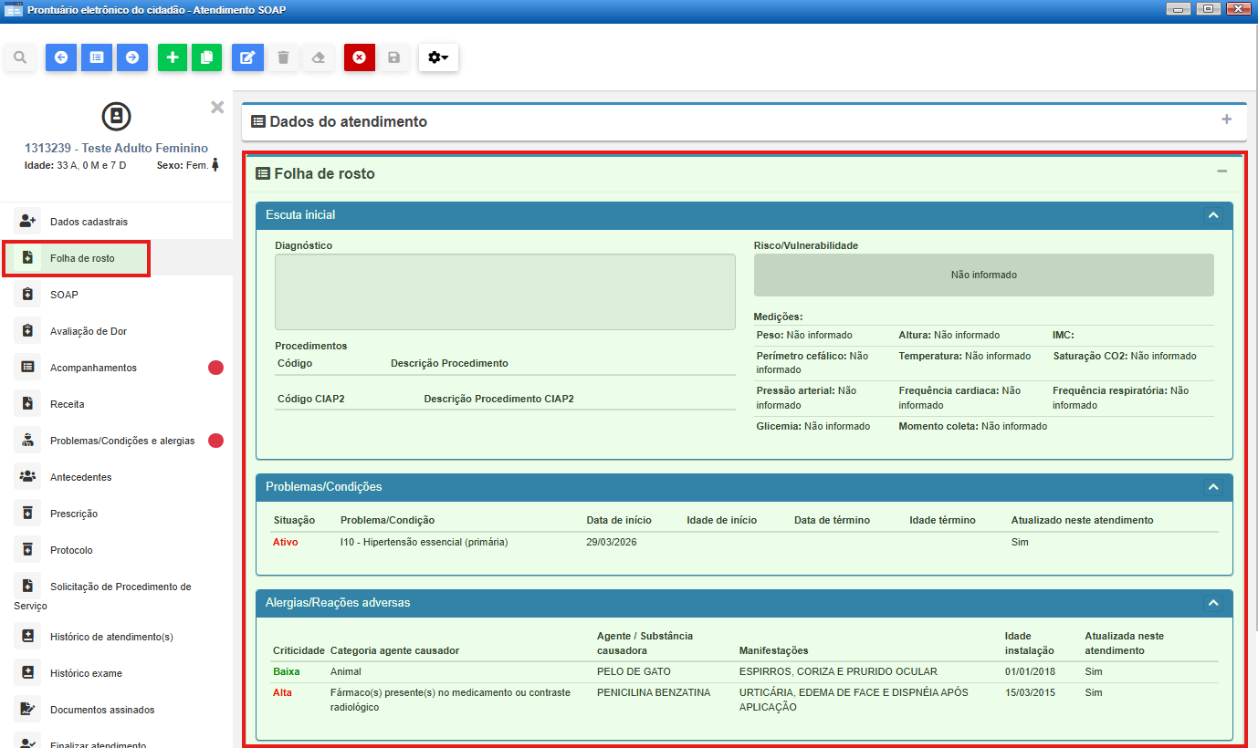Click the blue left arrow previous button
The width and height of the screenshot is (1258, 748).
pos(61,57)
